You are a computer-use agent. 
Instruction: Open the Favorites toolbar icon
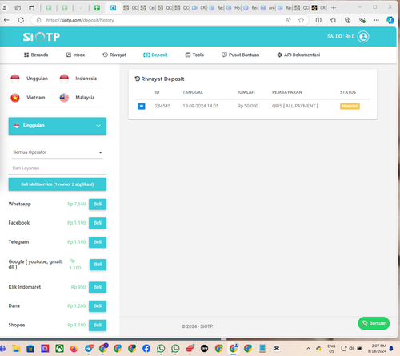click(333, 20)
